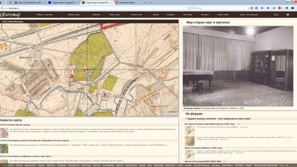
Task: Open the bookmarks list icon next to the star
Action: coord(257,8)
